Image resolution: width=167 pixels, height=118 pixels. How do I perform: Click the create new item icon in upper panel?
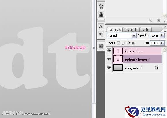151,20
